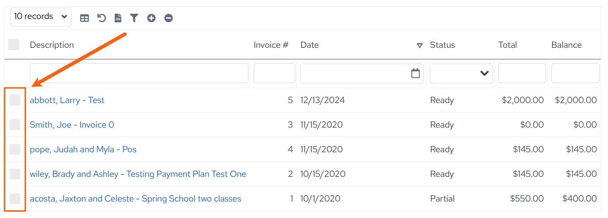
Task: Click the Description filter text field
Action: pyautogui.click(x=139, y=73)
